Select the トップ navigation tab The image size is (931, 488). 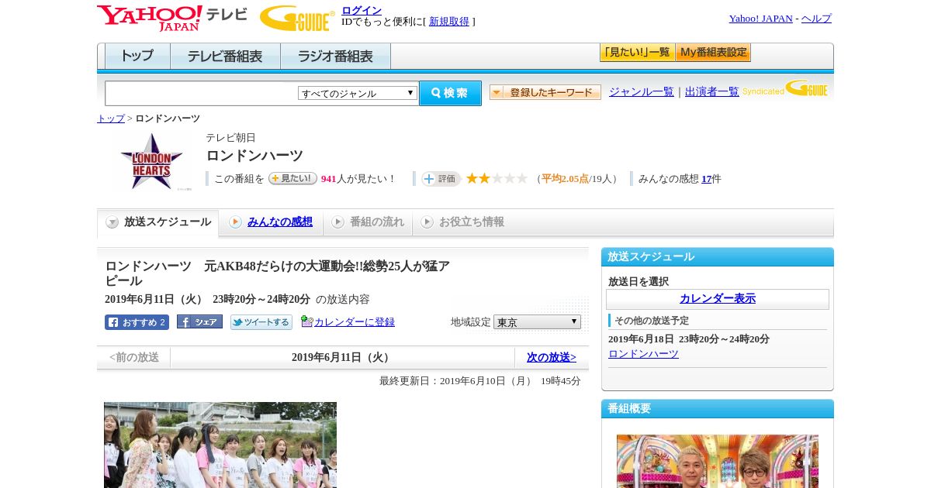tap(137, 57)
